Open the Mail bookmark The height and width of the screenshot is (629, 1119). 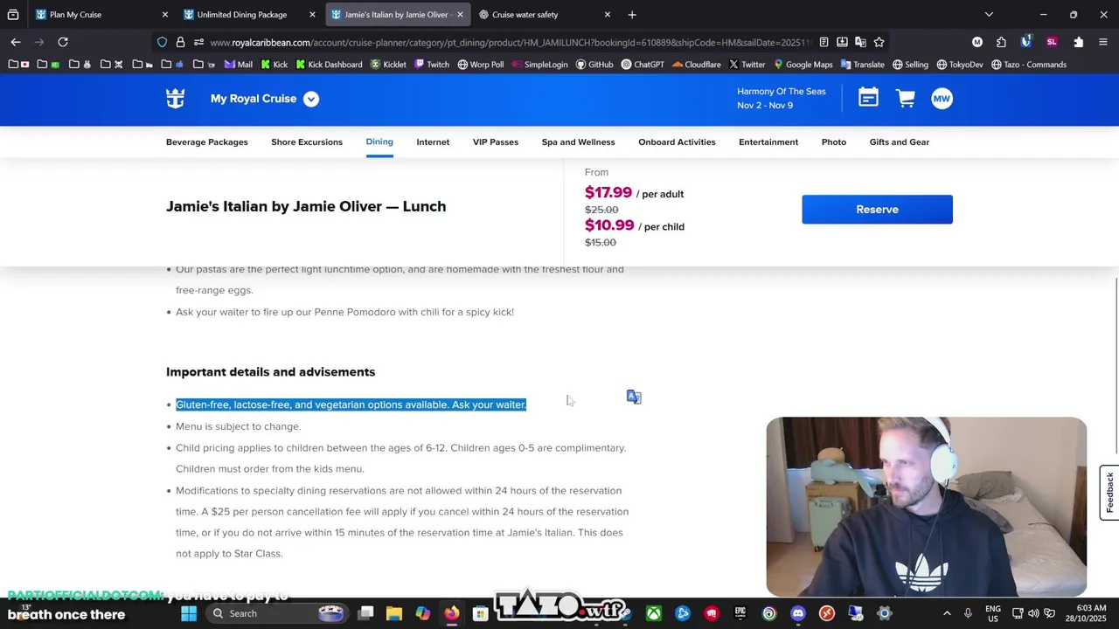(239, 65)
